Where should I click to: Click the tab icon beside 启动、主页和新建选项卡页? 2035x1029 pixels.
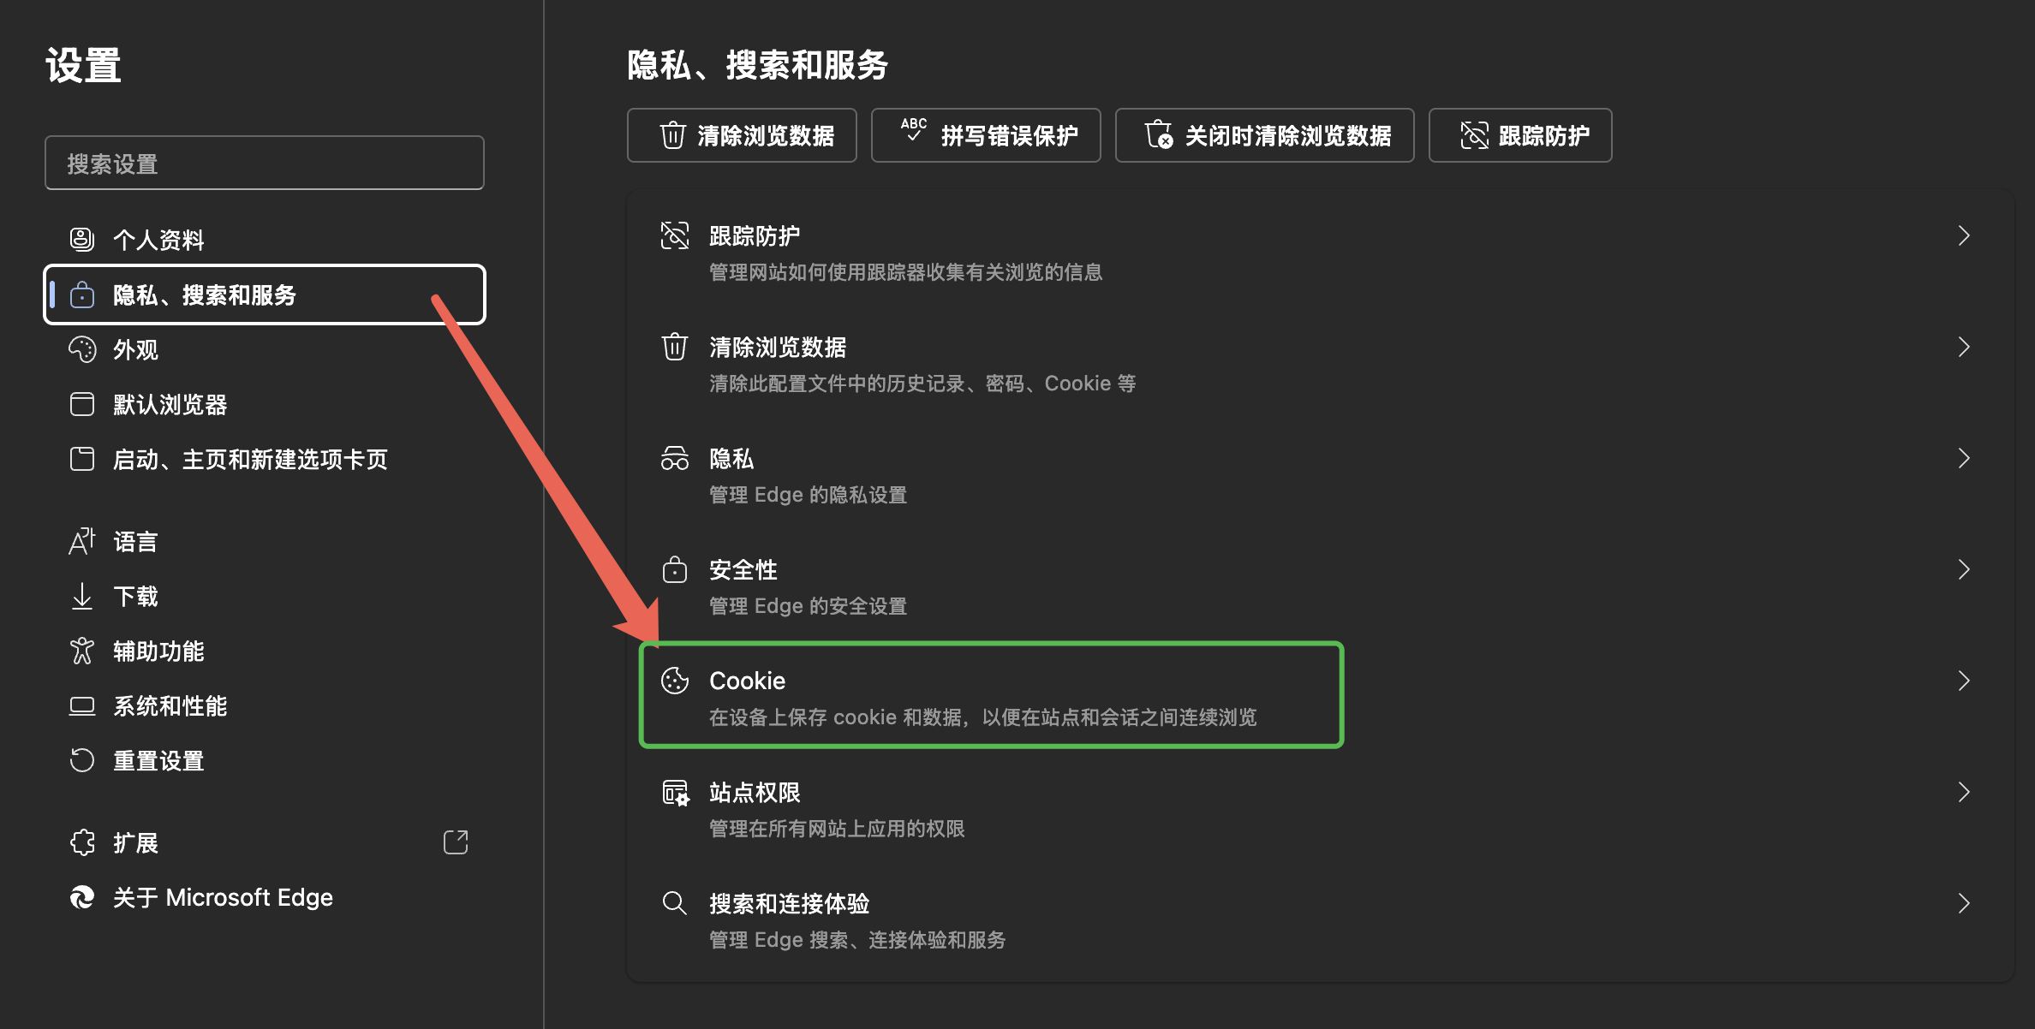82,459
